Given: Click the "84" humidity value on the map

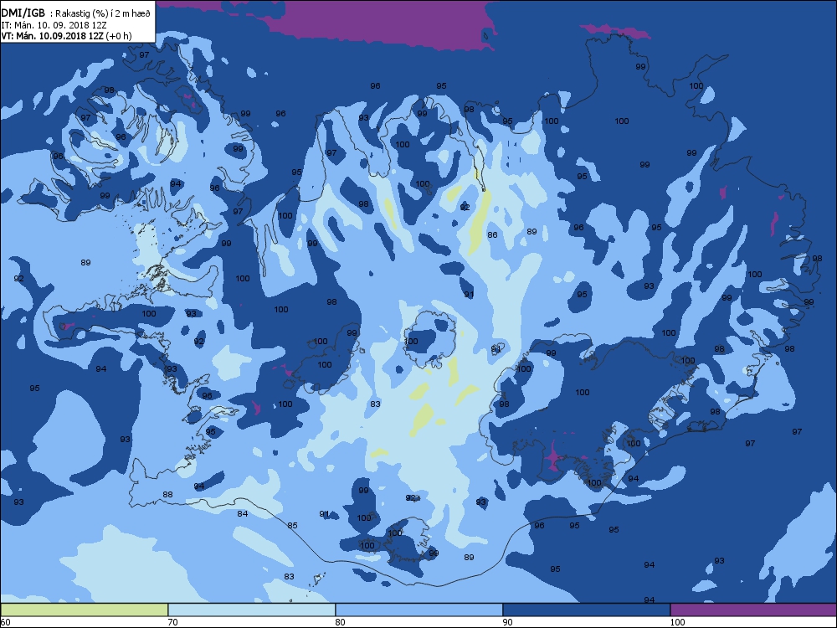Looking at the screenshot, I should coord(243,514).
